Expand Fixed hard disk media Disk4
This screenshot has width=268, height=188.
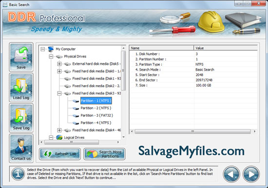(x=59, y=130)
